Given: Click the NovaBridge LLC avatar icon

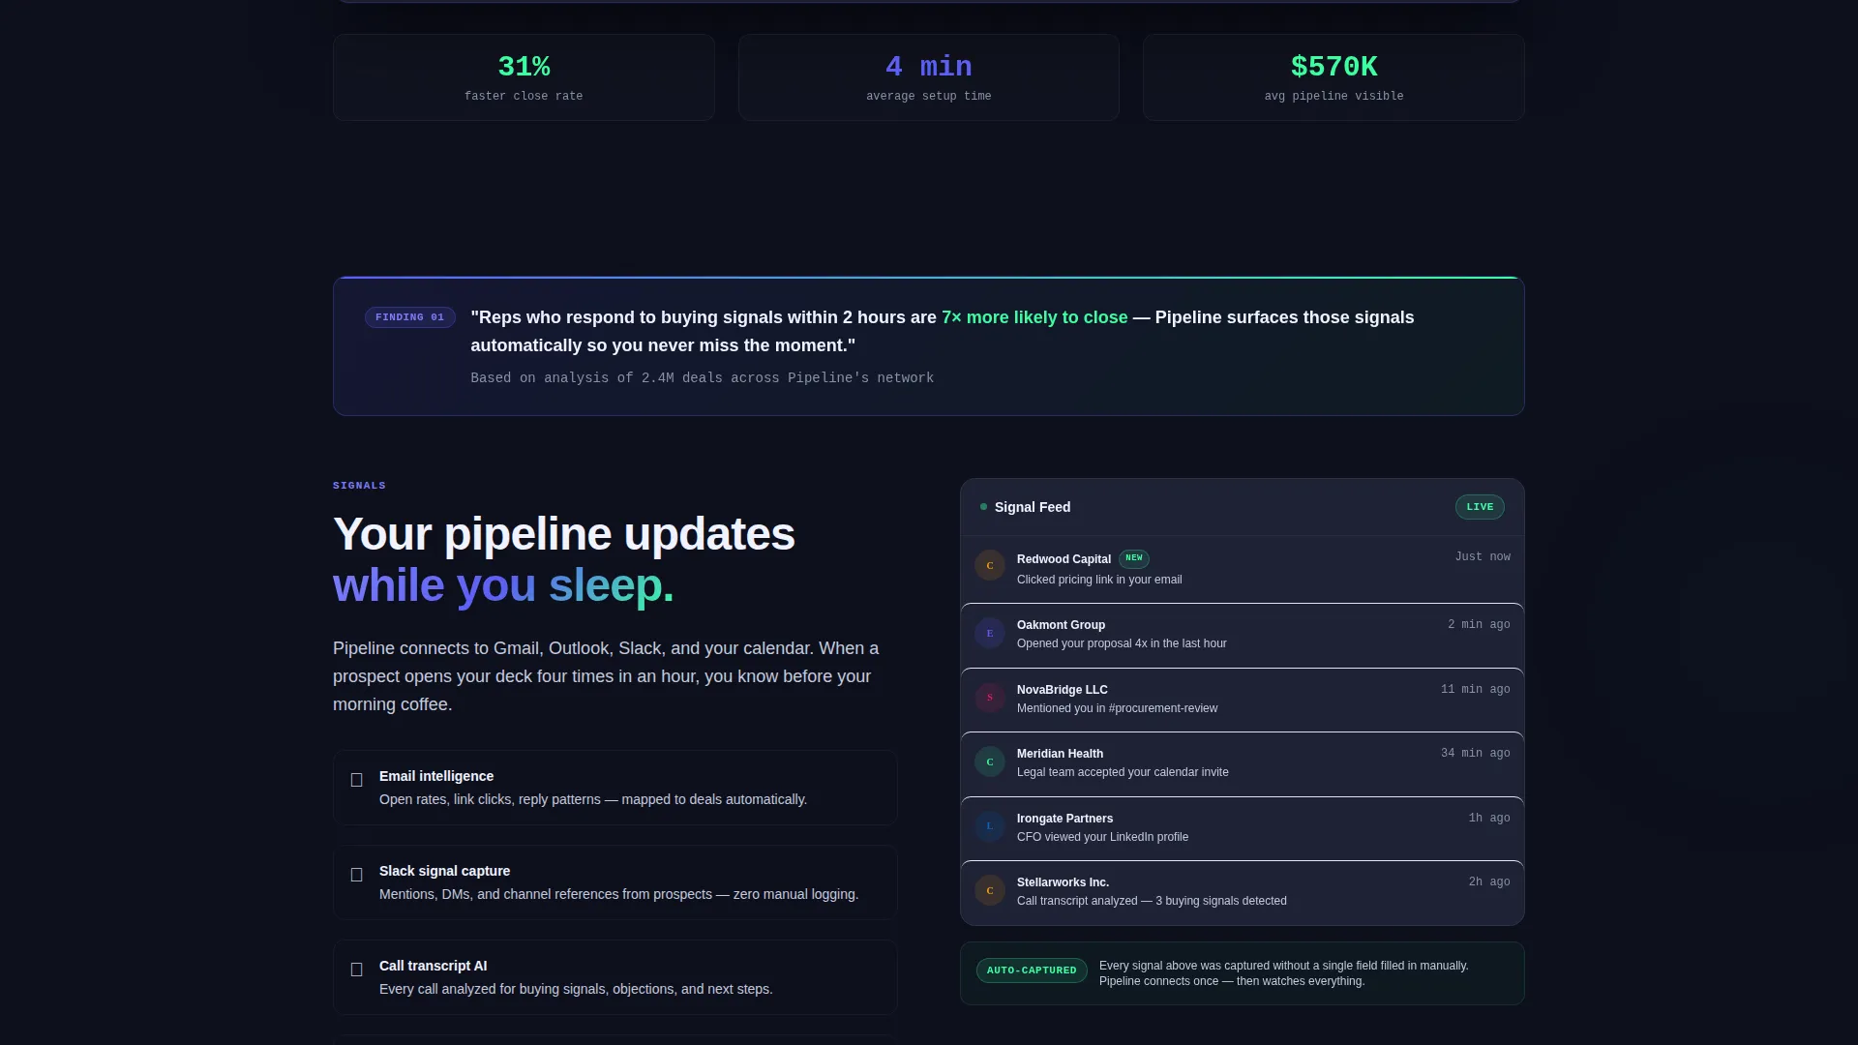Looking at the screenshot, I should [989, 698].
